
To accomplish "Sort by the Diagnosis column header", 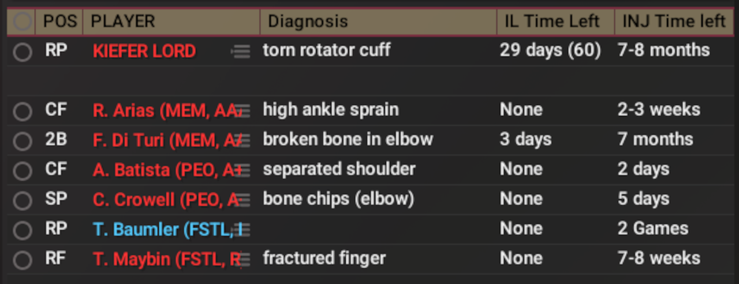I will [x=308, y=22].
